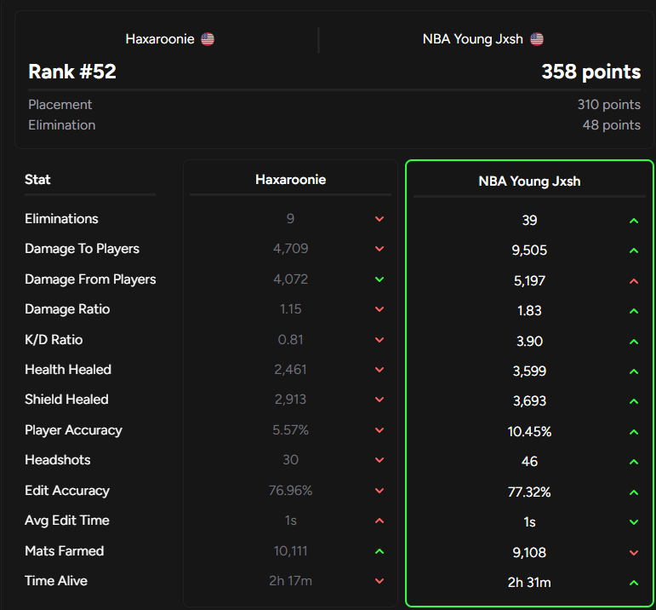Click the 2h 31m Time Alive value
This screenshot has width=656, height=610.
[529, 583]
